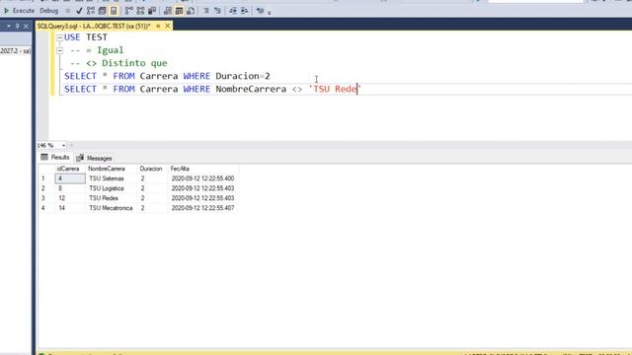The image size is (632, 355).
Task: Select the SQLQuery3.sql tab
Action: [x=94, y=27]
